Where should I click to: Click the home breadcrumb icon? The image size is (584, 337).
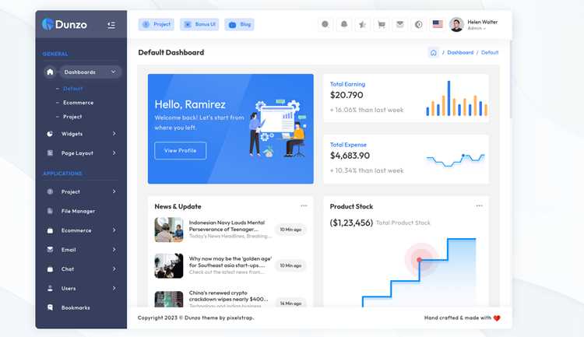pos(433,52)
